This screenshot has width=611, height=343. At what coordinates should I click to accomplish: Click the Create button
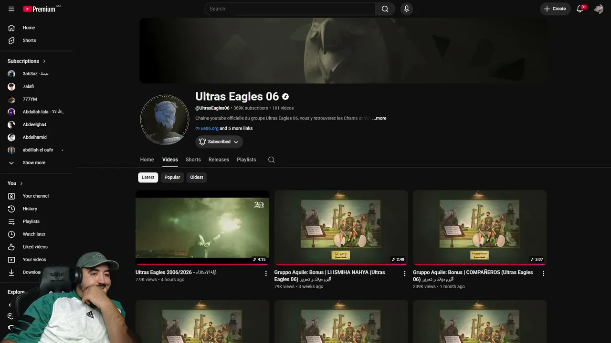(x=555, y=9)
